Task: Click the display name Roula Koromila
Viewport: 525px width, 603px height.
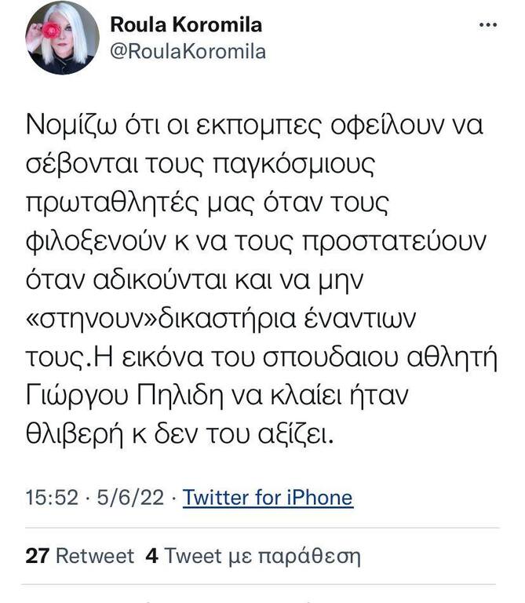Action: (x=186, y=24)
